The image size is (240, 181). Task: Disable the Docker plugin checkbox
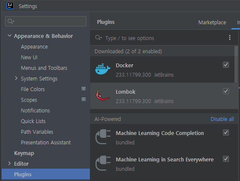[226, 65]
